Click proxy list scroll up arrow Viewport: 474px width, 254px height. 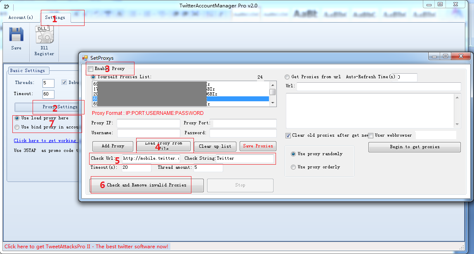point(273,85)
